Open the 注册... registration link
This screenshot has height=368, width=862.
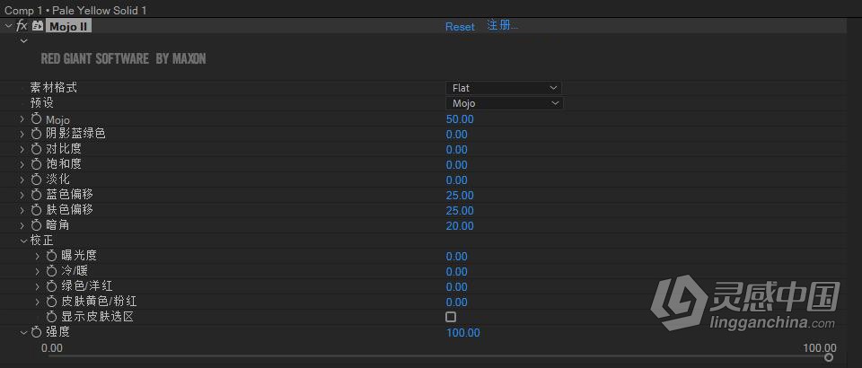[503, 25]
